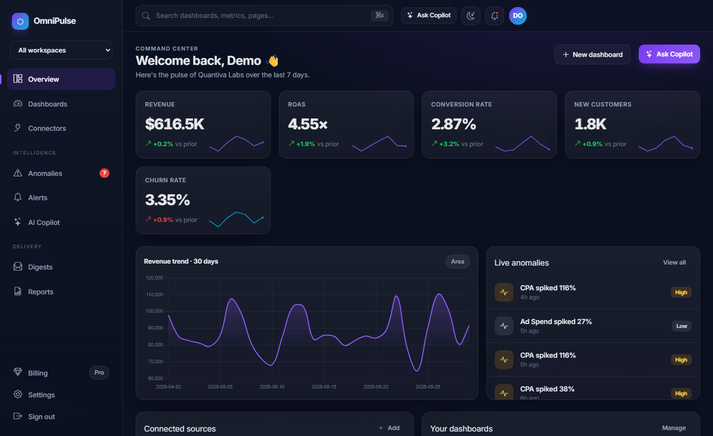Toggle the dark mode moon icon

click(x=471, y=16)
